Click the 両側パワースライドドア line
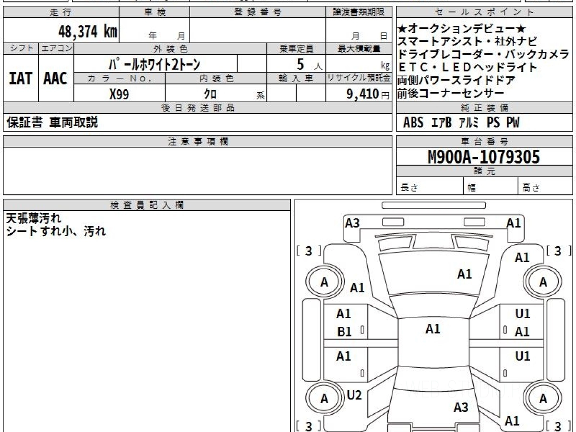This screenshot has height=432, width=576. (x=456, y=80)
